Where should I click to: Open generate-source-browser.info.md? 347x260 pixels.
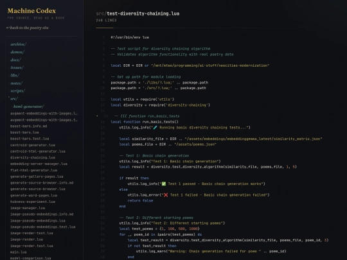(x=42, y=182)
